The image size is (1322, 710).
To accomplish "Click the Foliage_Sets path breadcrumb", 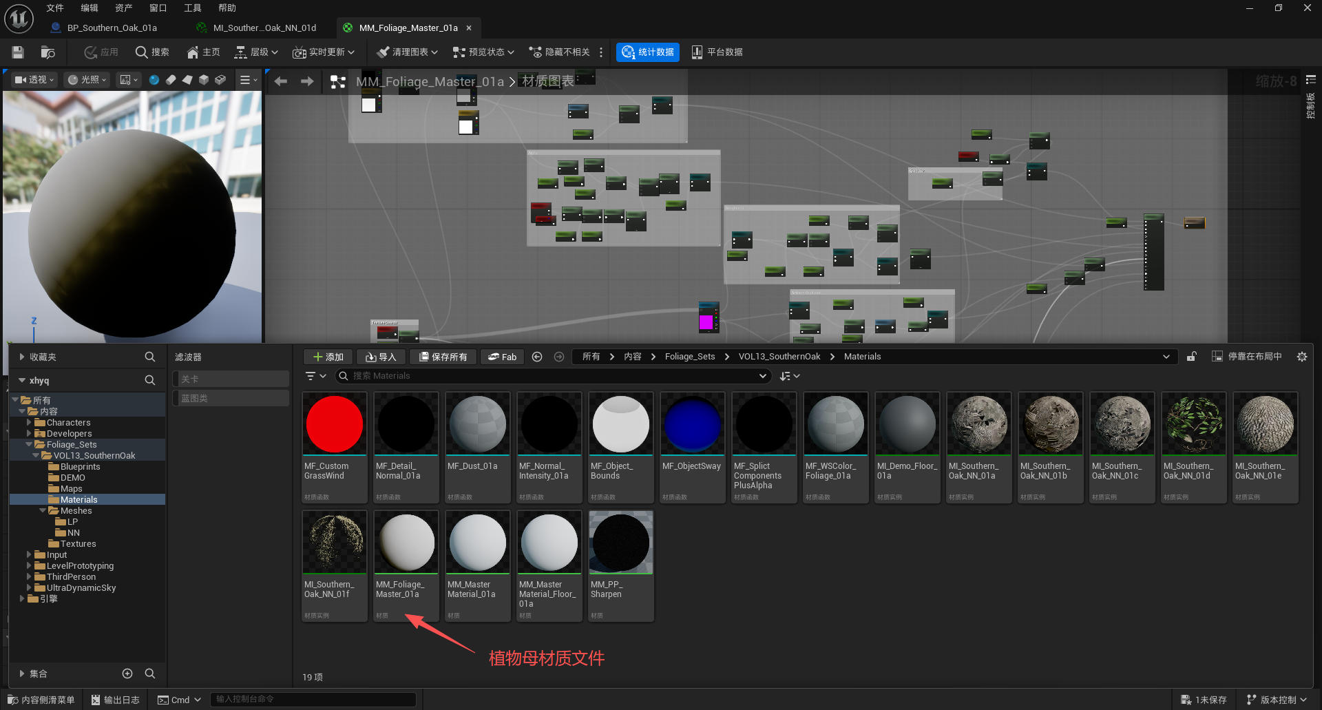I will 690,357.
